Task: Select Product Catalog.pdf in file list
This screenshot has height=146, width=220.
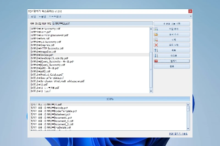Action: tap(90, 75)
